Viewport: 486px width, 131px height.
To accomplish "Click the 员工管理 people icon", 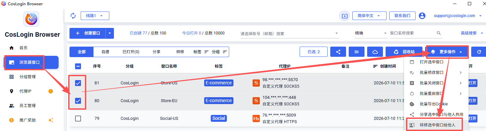I will click(12, 106).
